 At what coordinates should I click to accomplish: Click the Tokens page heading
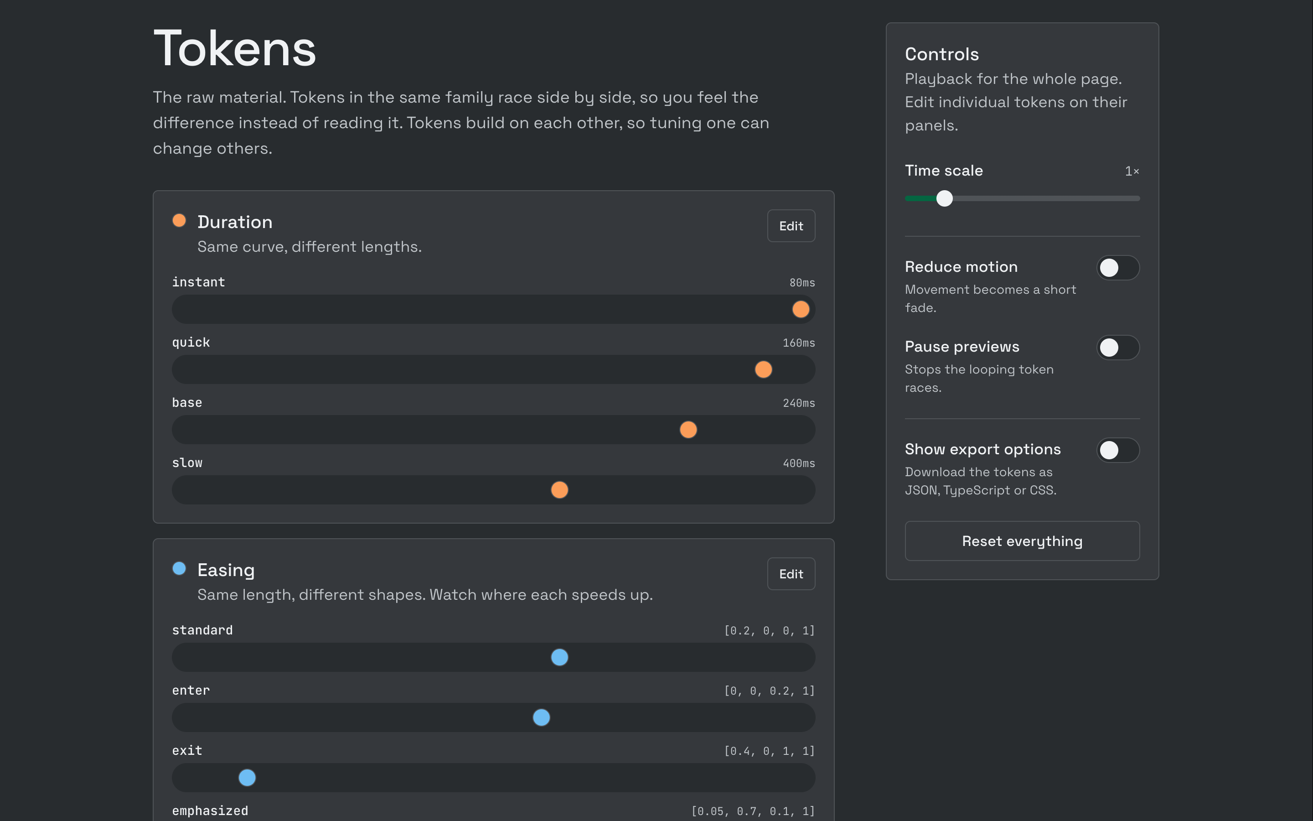[x=234, y=49]
